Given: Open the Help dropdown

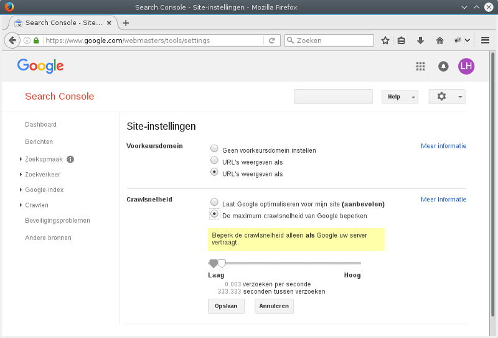Looking at the screenshot, I should pyautogui.click(x=400, y=97).
